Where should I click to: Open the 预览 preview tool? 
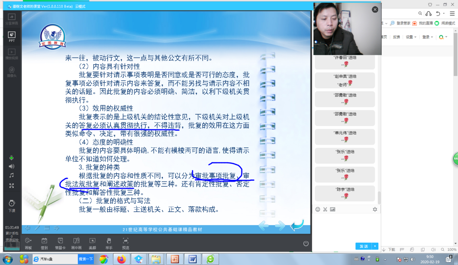(126, 243)
